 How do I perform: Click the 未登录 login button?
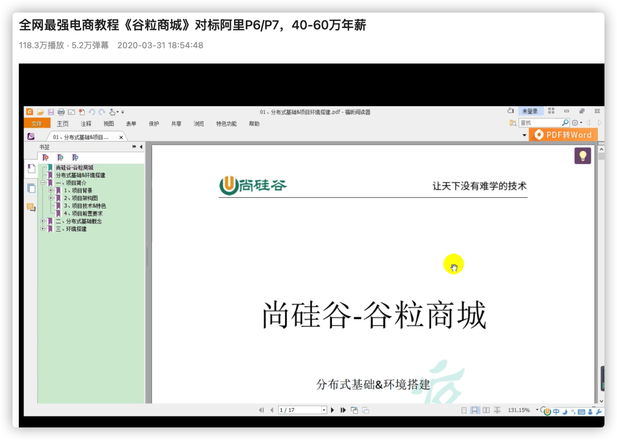click(530, 111)
